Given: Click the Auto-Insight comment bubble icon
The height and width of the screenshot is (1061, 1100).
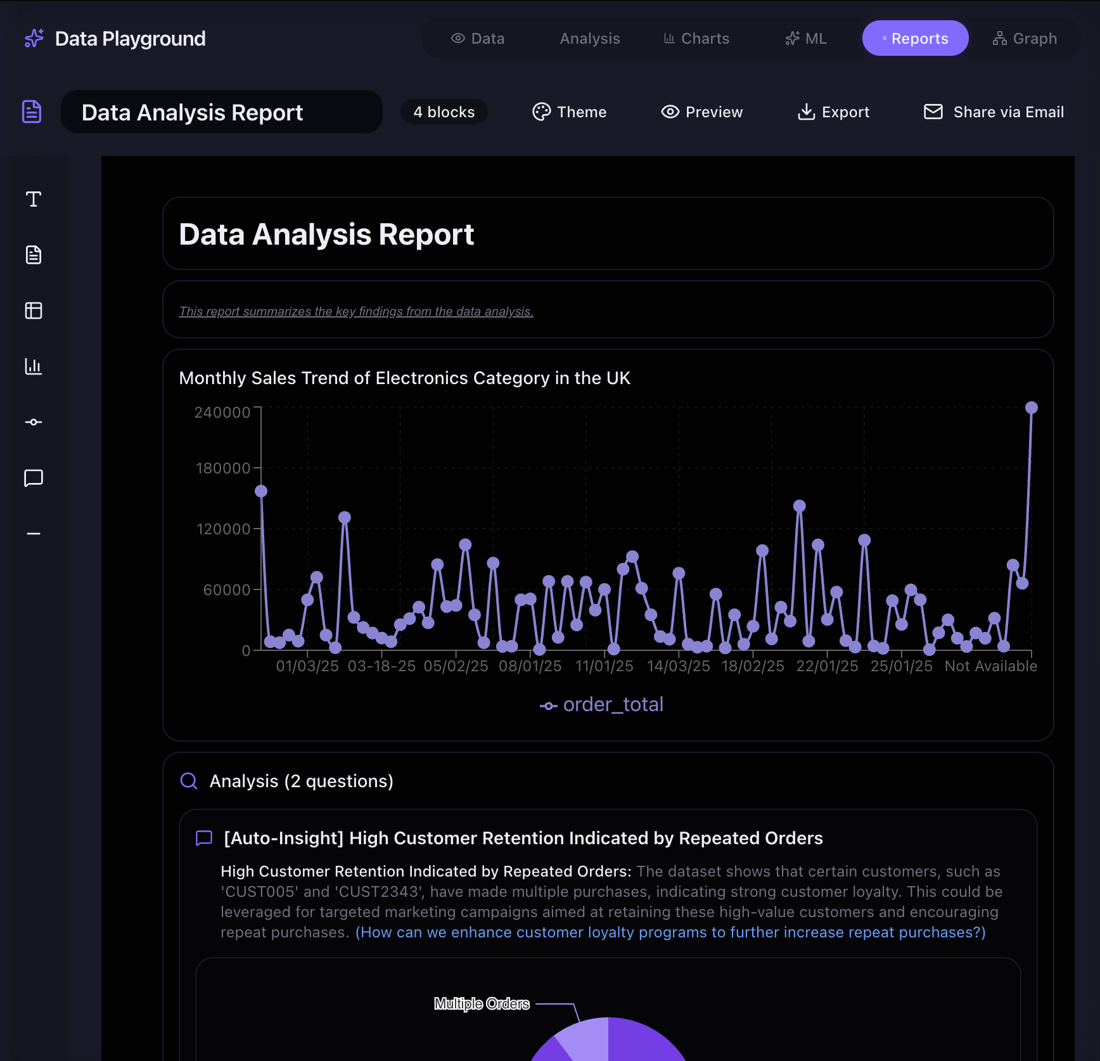Looking at the screenshot, I should [204, 838].
